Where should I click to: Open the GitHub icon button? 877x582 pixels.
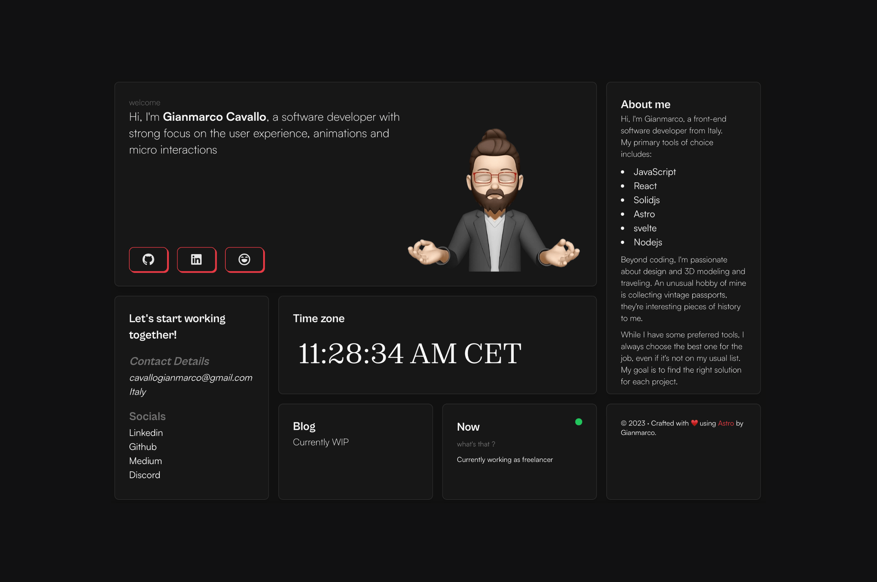pos(148,259)
